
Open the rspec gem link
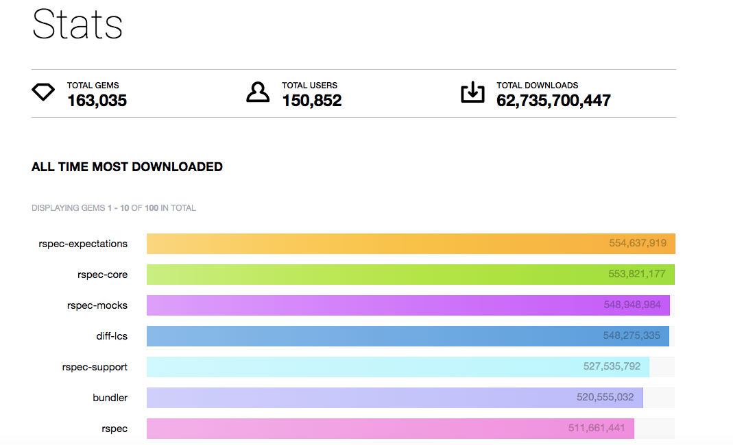click(x=115, y=429)
